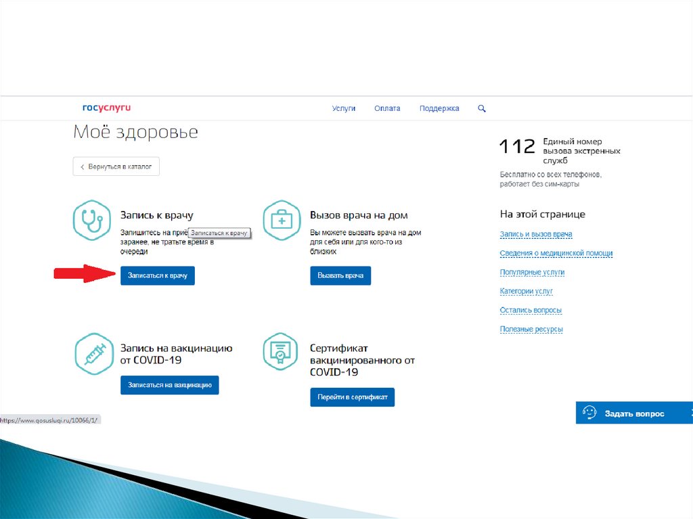Click the Записаться к врачу button
The image size is (693, 519).
157,275
